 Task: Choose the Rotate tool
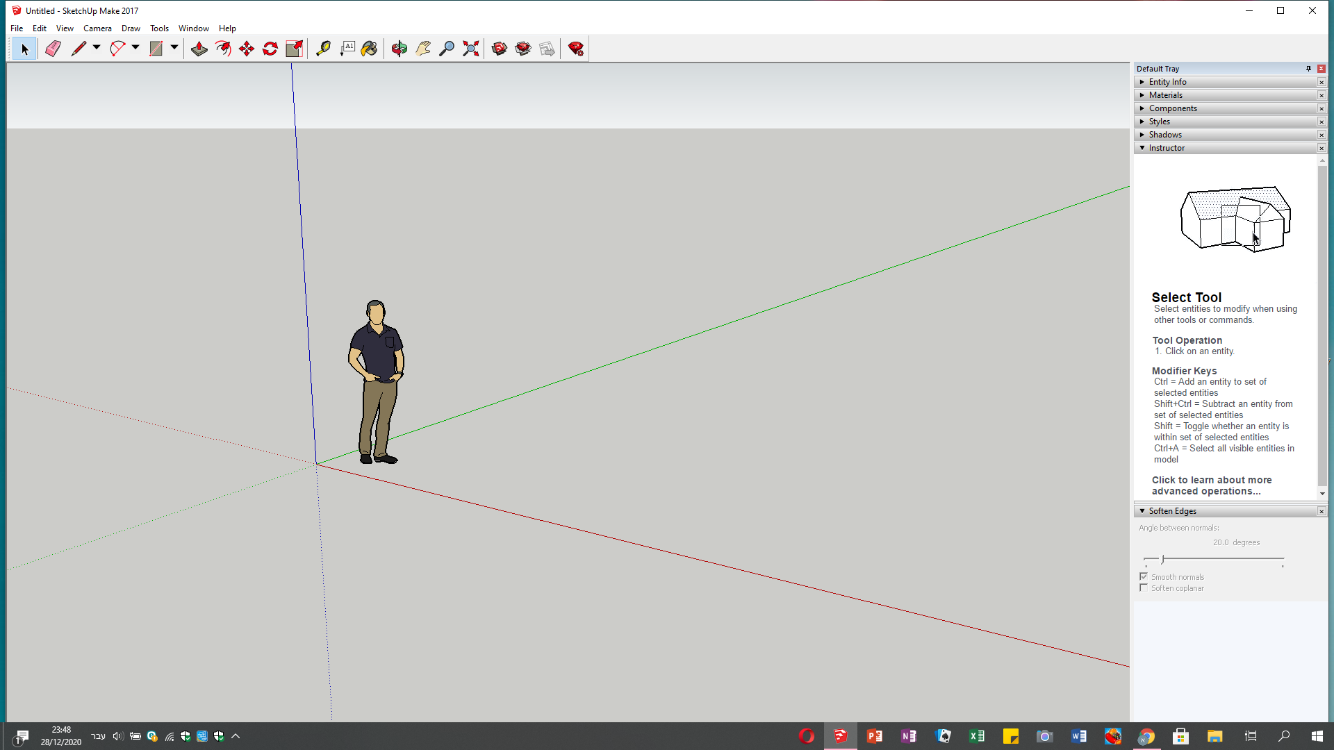pos(270,49)
